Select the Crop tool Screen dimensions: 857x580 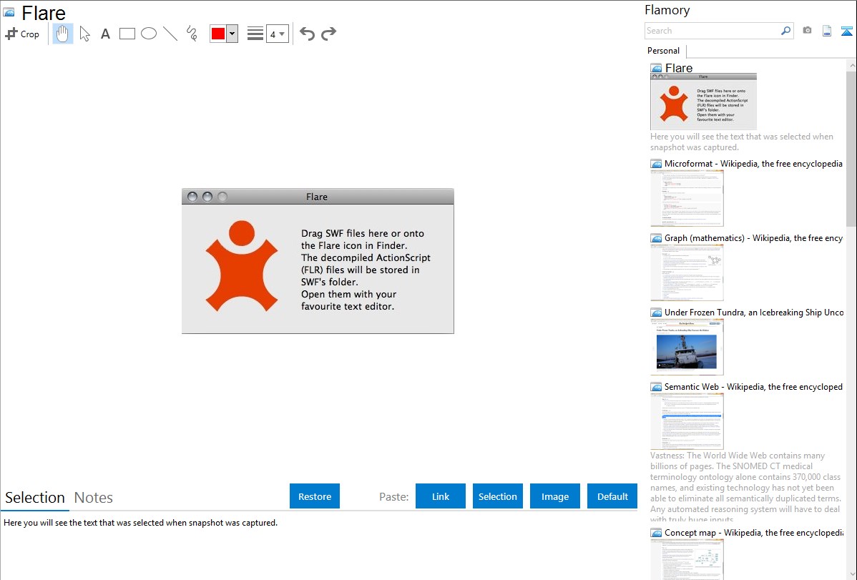pos(22,34)
